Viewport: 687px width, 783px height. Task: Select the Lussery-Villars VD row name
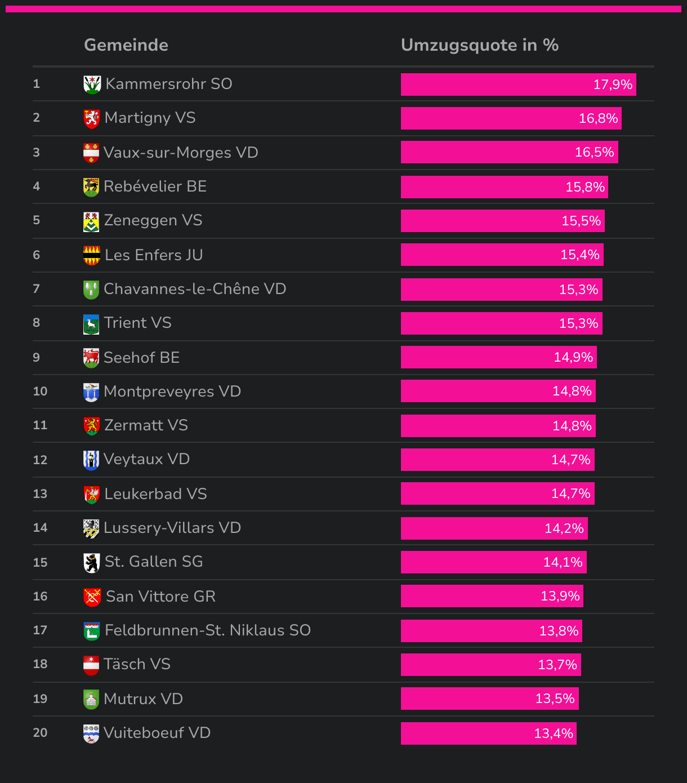(172, 528)
